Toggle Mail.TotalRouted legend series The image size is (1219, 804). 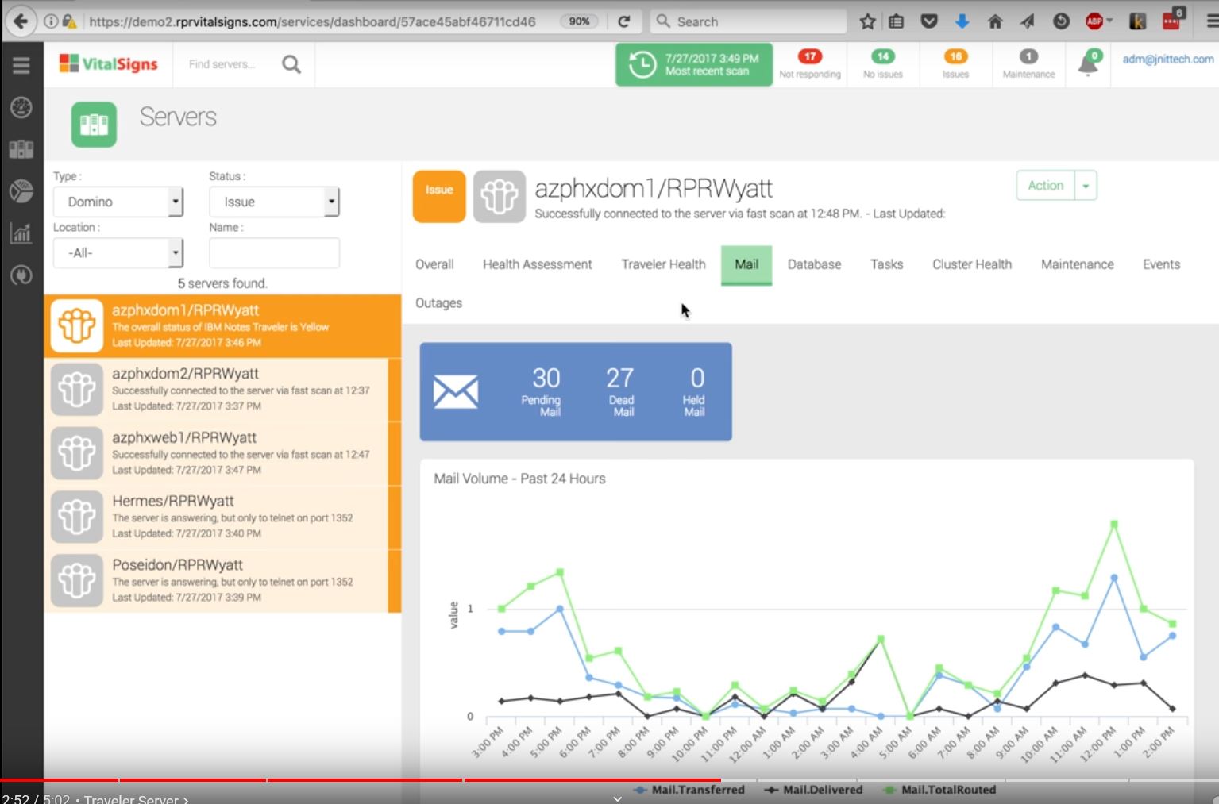tap(939, 790)
